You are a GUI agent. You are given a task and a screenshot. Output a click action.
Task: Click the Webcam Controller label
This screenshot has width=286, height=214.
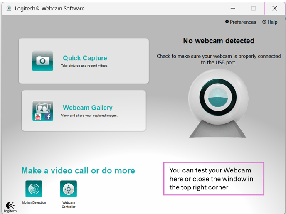coord(69,204)
